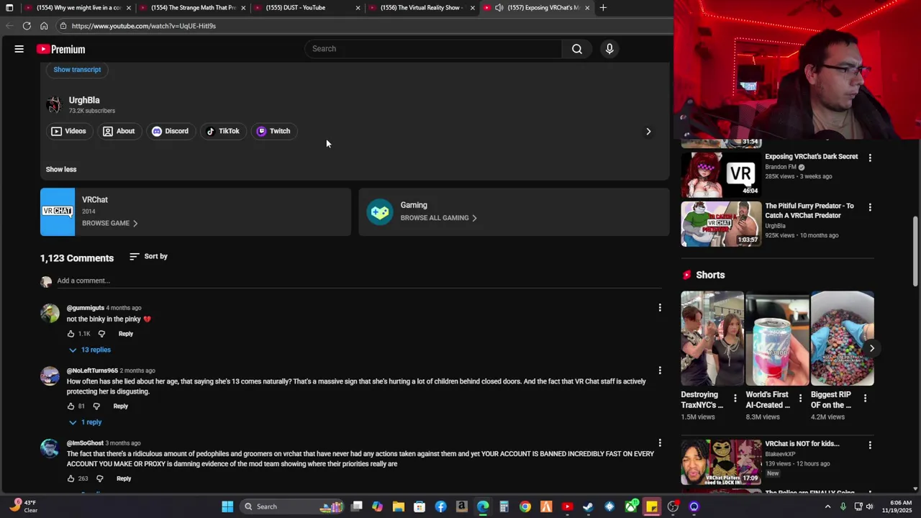Open Google Chrome taskbar icon

525,506
